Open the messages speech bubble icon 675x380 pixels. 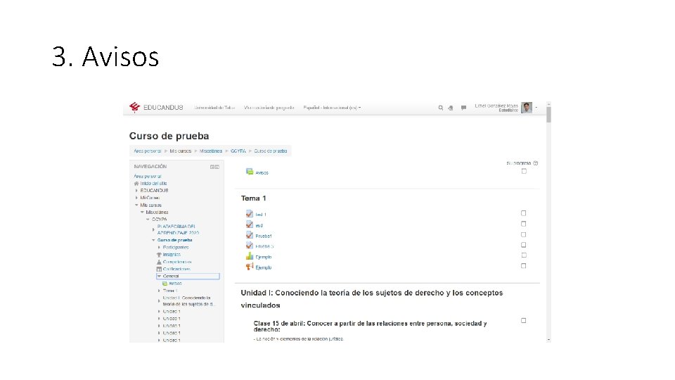[x=463, y=108]
